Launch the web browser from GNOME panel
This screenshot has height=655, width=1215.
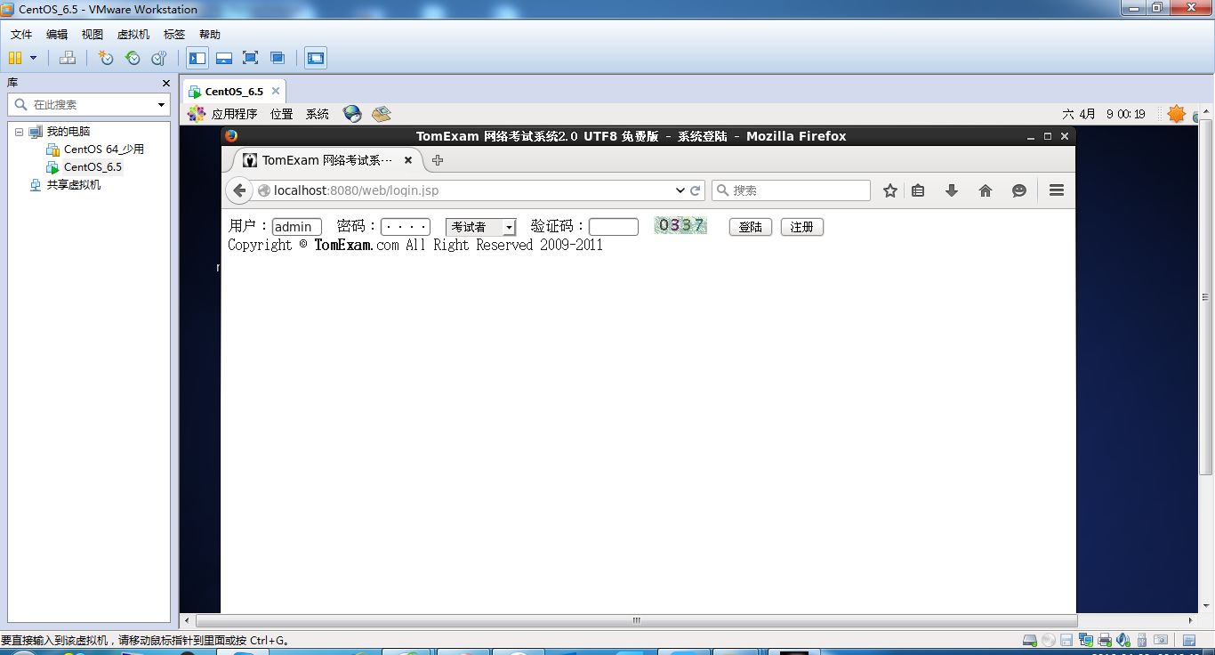point(352,114)
